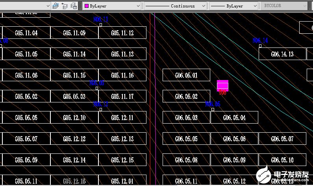The height and width of the screenshot is (186, 313).
Task: Select the magenta vertical line
Action: click(155, 99)
